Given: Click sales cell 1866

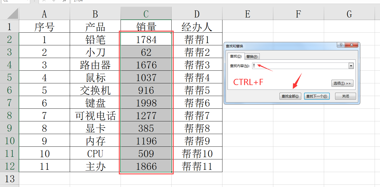Looking at the screenshot, I should click(x=146, y=166).
